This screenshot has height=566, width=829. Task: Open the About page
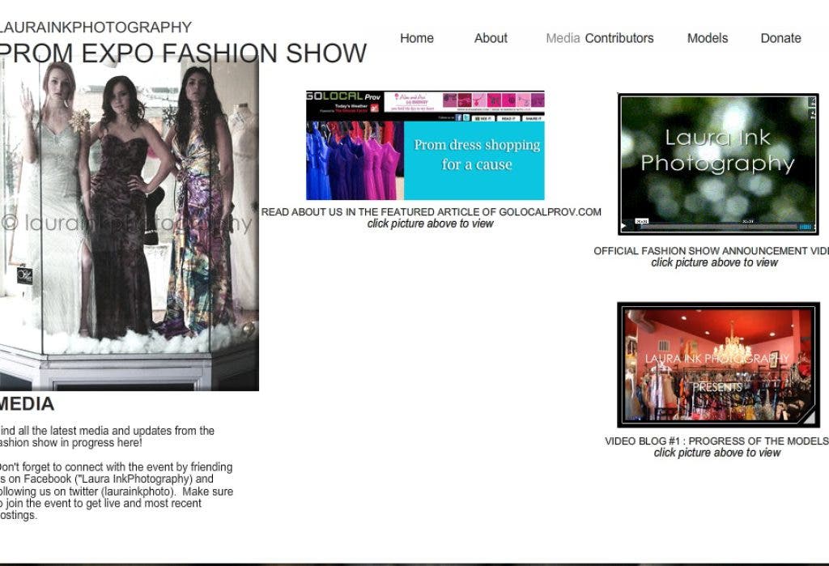[x=491, y=38]
